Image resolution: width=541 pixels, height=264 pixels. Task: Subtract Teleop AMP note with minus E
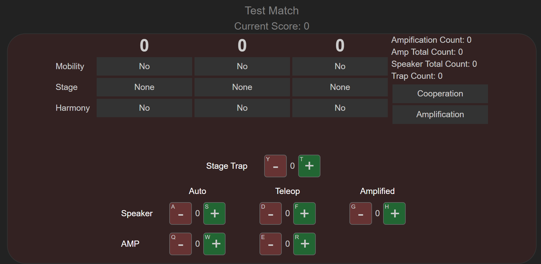[x=271, y=244]
